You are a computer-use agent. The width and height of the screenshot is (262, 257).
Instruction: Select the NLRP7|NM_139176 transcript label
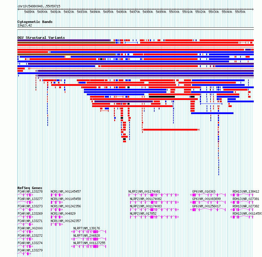click(87, 228)
